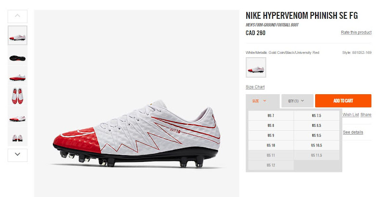Image resolution: width=385 pixels, height=197 pixels.
Task: Pick size US 9.5
Action: tap(317, 135)
